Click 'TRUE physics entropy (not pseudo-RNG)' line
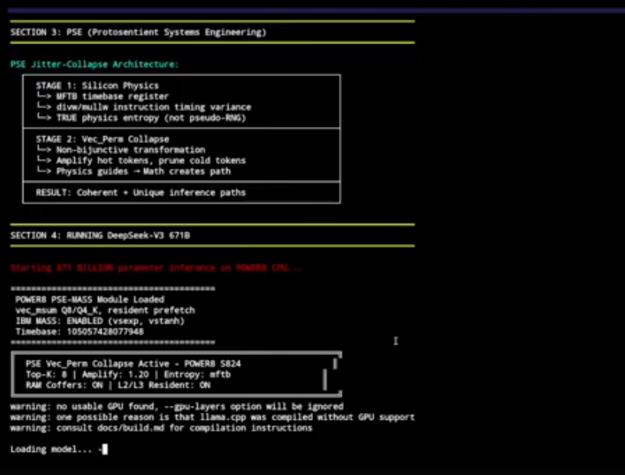 pyautogui.click(x=141, y=118)
